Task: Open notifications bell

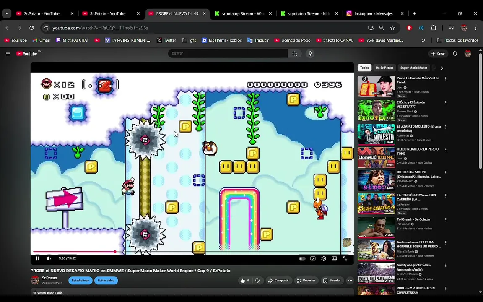Action: [x=454, y=54]
